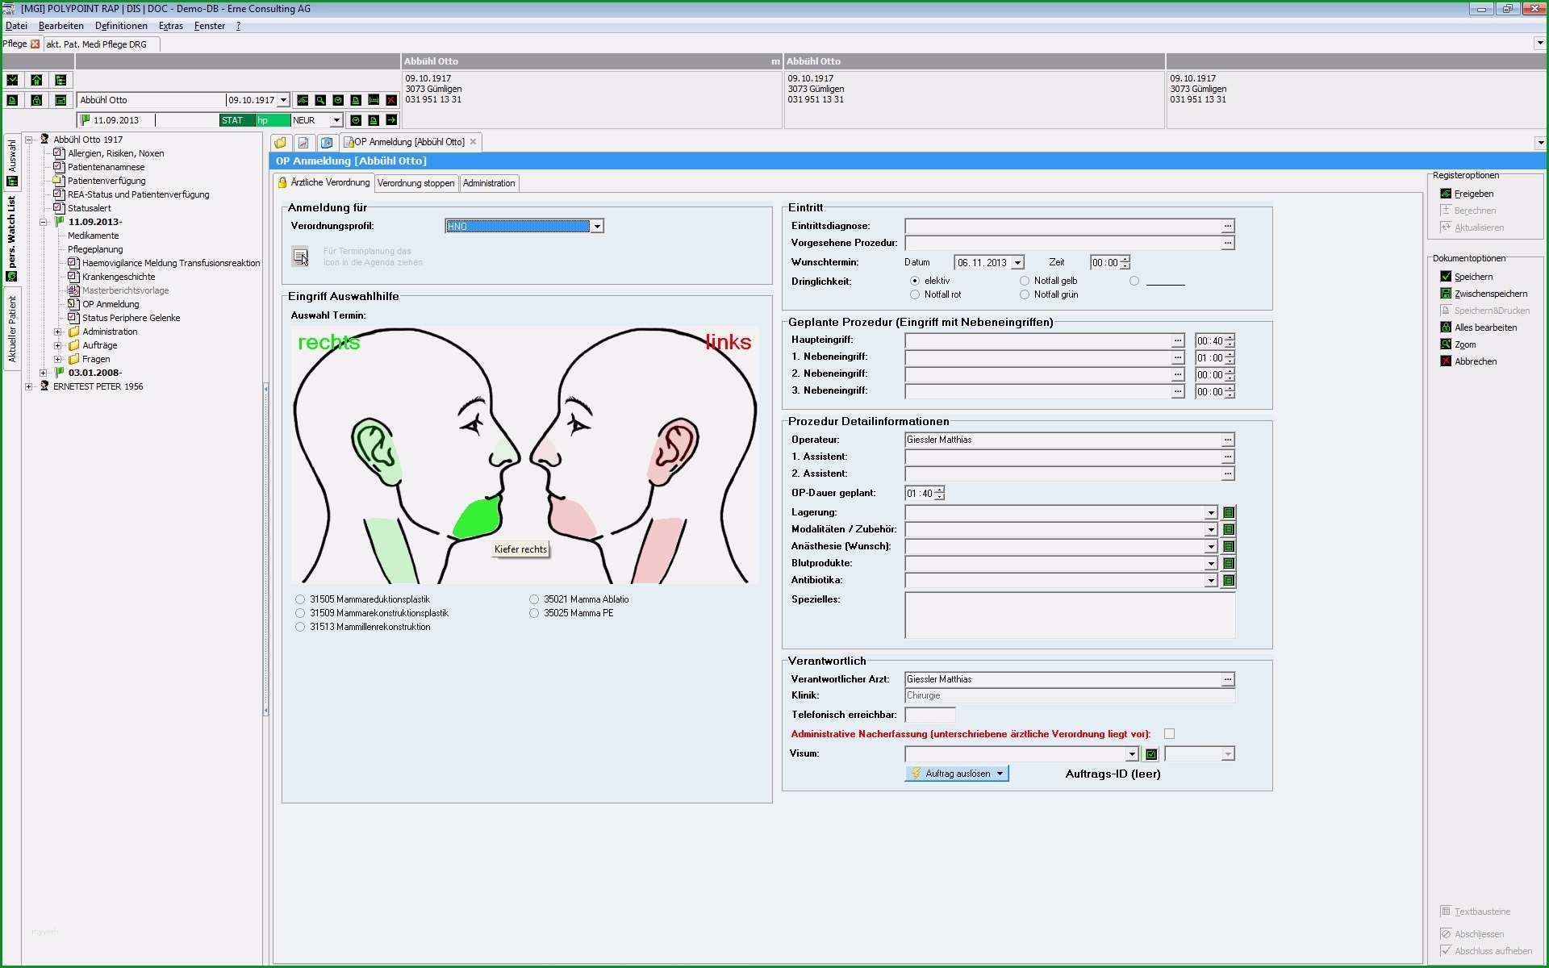This screenshot has width=1549, height=968.
Task: Open the Wunschtermin date dropdown
Action: pos(1017,263)
